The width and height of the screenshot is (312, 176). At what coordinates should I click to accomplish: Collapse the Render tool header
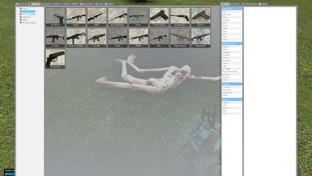click(x=232, y=99)
